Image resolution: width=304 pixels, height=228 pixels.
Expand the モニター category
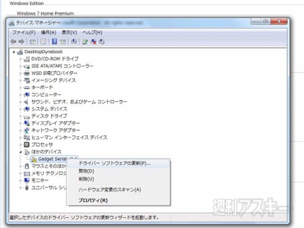pyautogui.click(x=21, y=180)
